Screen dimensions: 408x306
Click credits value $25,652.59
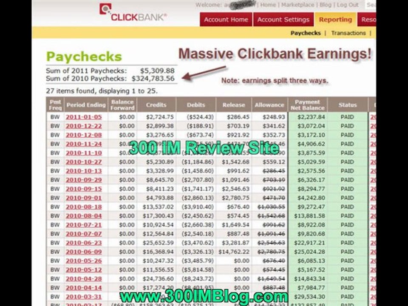(x=158, y=243)
